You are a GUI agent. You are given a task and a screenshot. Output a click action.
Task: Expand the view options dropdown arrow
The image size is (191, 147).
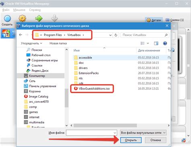pyautogui.click(x=148, y=43)
